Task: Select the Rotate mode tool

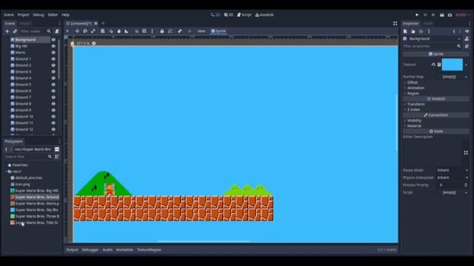Action: point(85,31)
